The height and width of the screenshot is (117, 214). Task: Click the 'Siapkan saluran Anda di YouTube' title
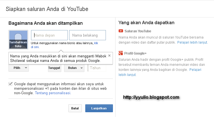coord(47,9)
